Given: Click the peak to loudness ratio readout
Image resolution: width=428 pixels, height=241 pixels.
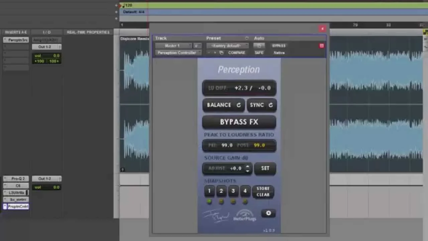Looking at the screenshot, I should coord(239,145).
